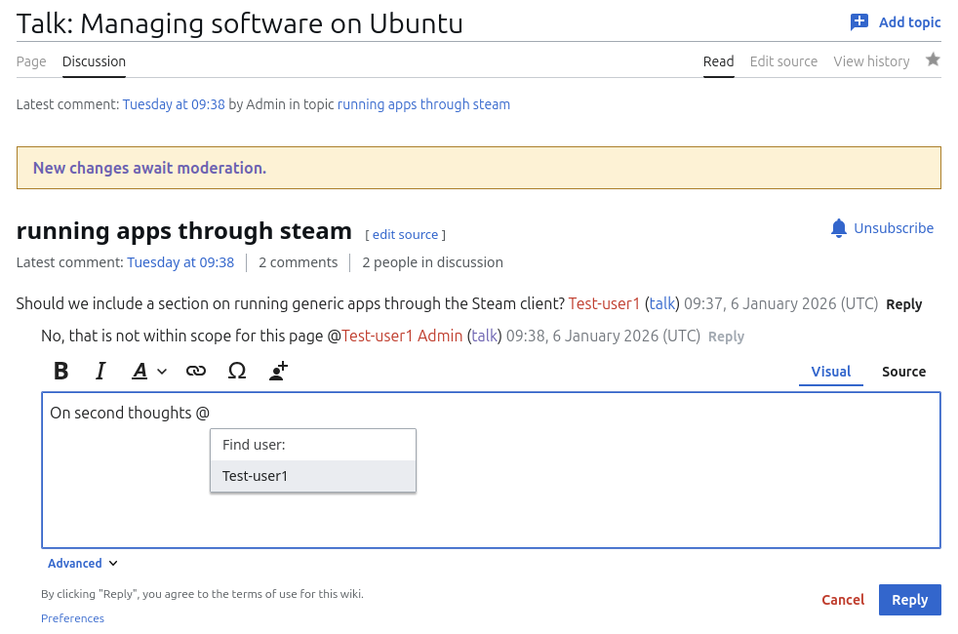958x634 pixels.
Task: Star this page to add to watchlist
Action: (933, 60)
